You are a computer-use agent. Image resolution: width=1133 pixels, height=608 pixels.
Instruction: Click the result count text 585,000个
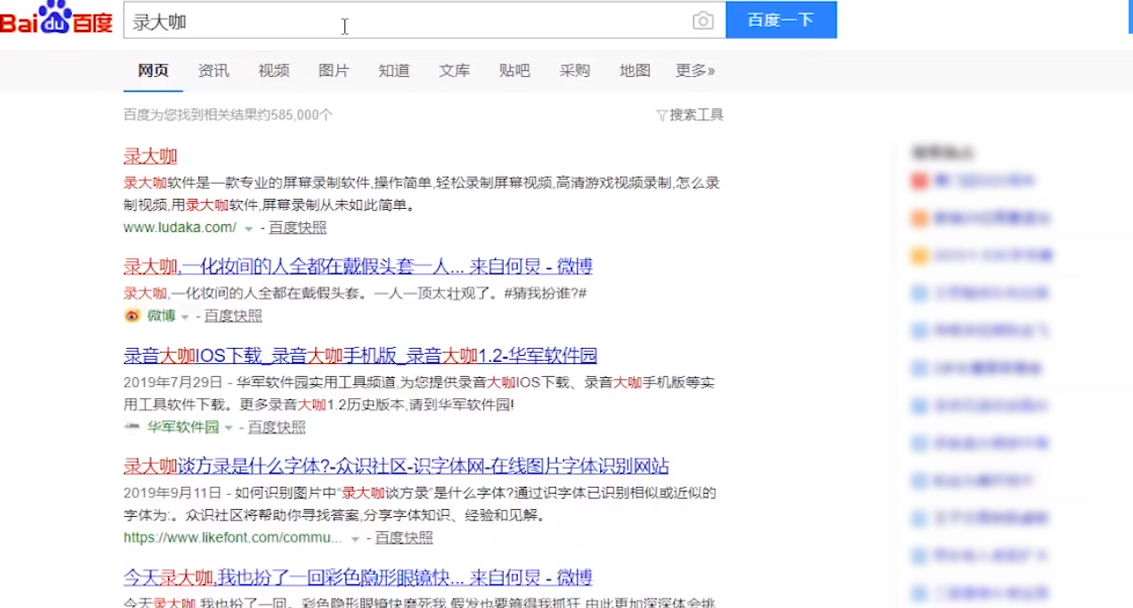pos(304,115)
